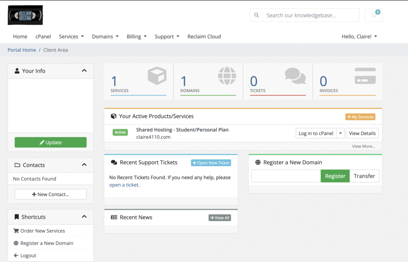
Task: Open the Billing dropdown menu
Action: point(137,36)
